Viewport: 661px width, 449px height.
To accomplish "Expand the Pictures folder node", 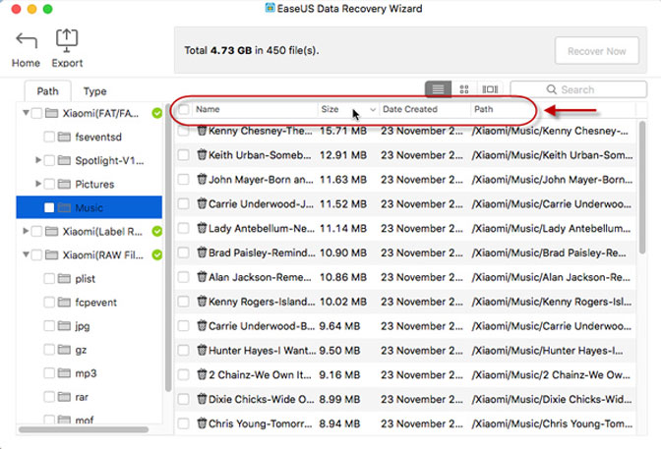I will (38, 184).
